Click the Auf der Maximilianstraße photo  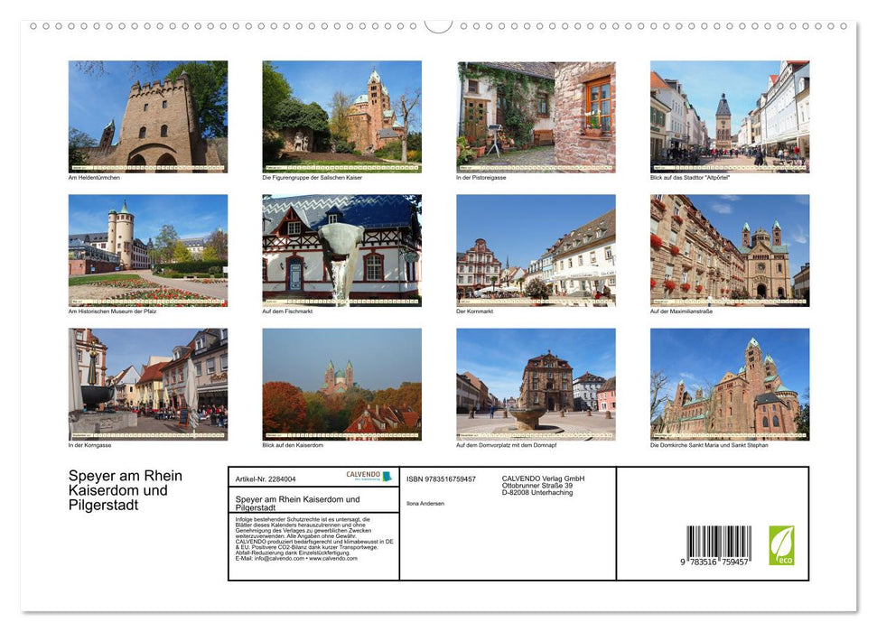click(x=730, y=250)
